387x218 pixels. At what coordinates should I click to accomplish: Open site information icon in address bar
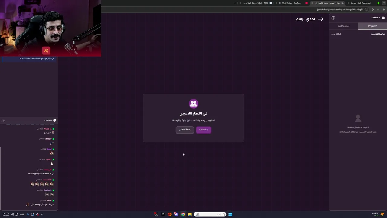click(x=366, y=9)
